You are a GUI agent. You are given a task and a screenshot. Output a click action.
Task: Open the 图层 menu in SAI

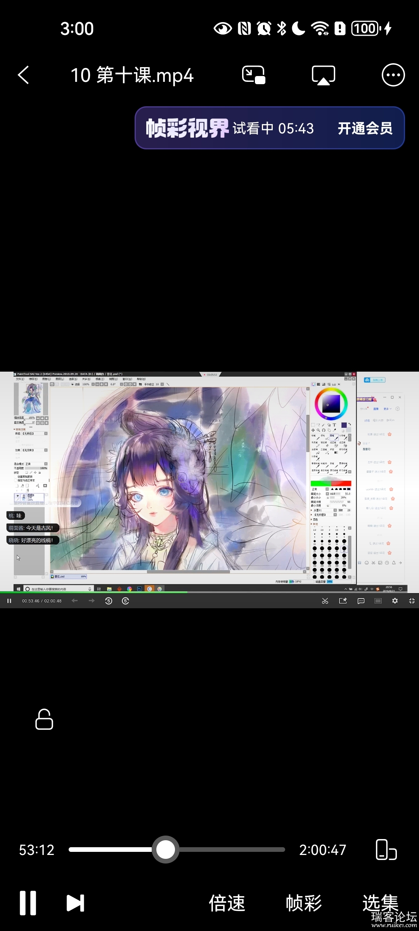click(60, 379)
